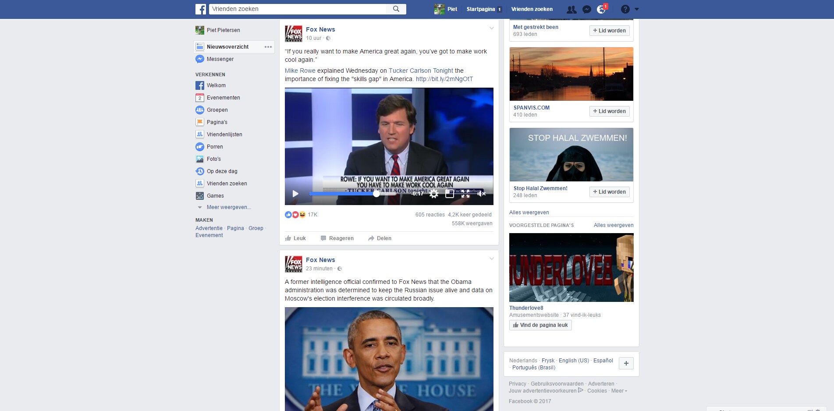Click the Facebook logo in top bar
Viewport: 834px width, 411px height.
(x=201, y=9)
